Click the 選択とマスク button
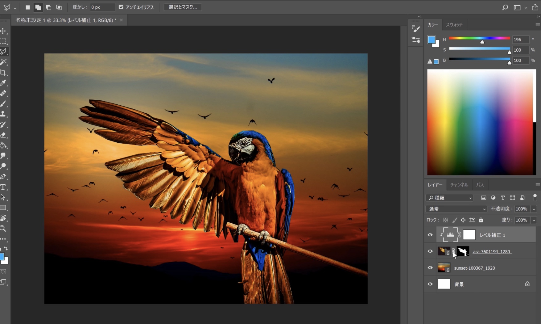This screenshot has width=541, height=324. 183,7
